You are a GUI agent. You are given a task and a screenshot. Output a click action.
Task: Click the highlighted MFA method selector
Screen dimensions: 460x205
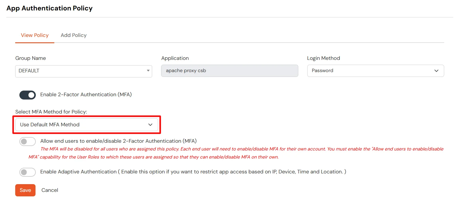[87, 124]
